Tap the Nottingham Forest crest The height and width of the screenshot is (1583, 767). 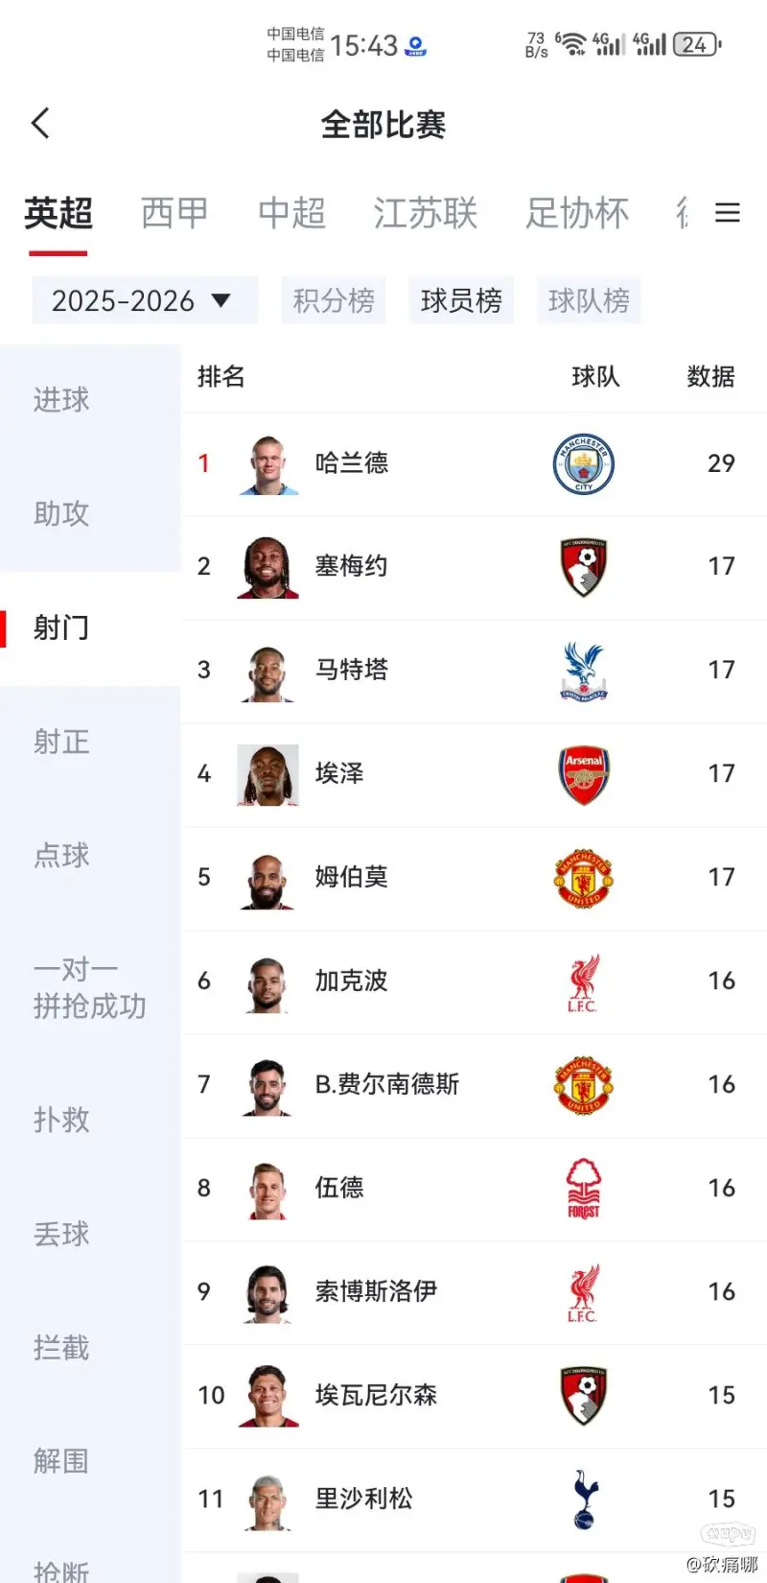(x=583, y=1188)
